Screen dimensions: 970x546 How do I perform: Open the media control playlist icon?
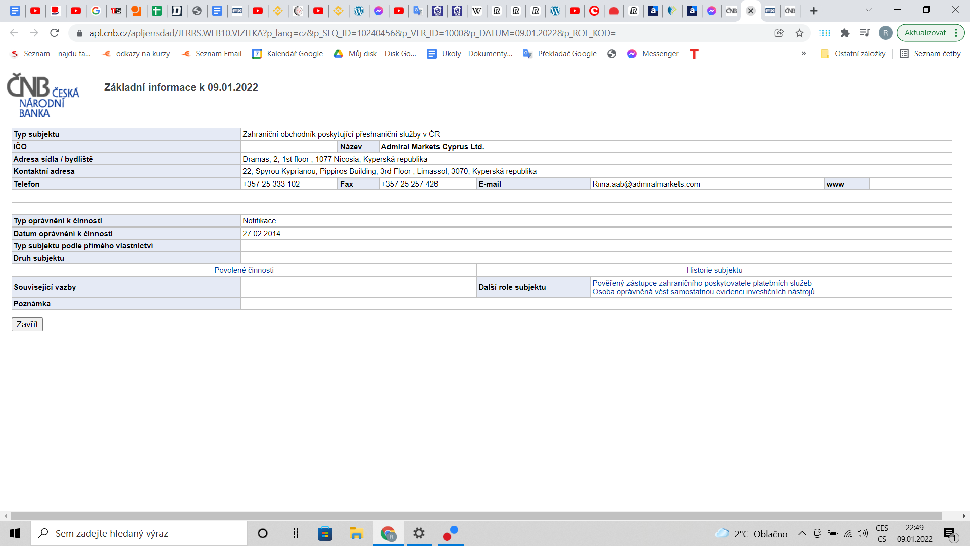pos(865,33)
